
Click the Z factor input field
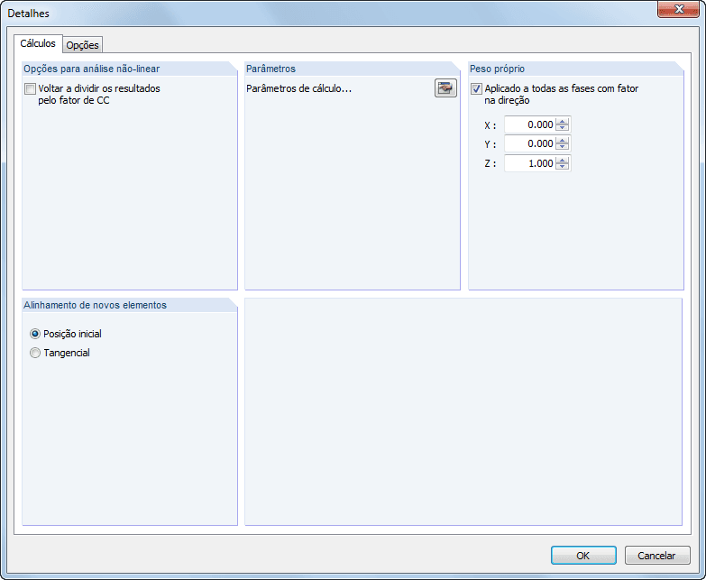pyautogui.click(x=530, y=163)
